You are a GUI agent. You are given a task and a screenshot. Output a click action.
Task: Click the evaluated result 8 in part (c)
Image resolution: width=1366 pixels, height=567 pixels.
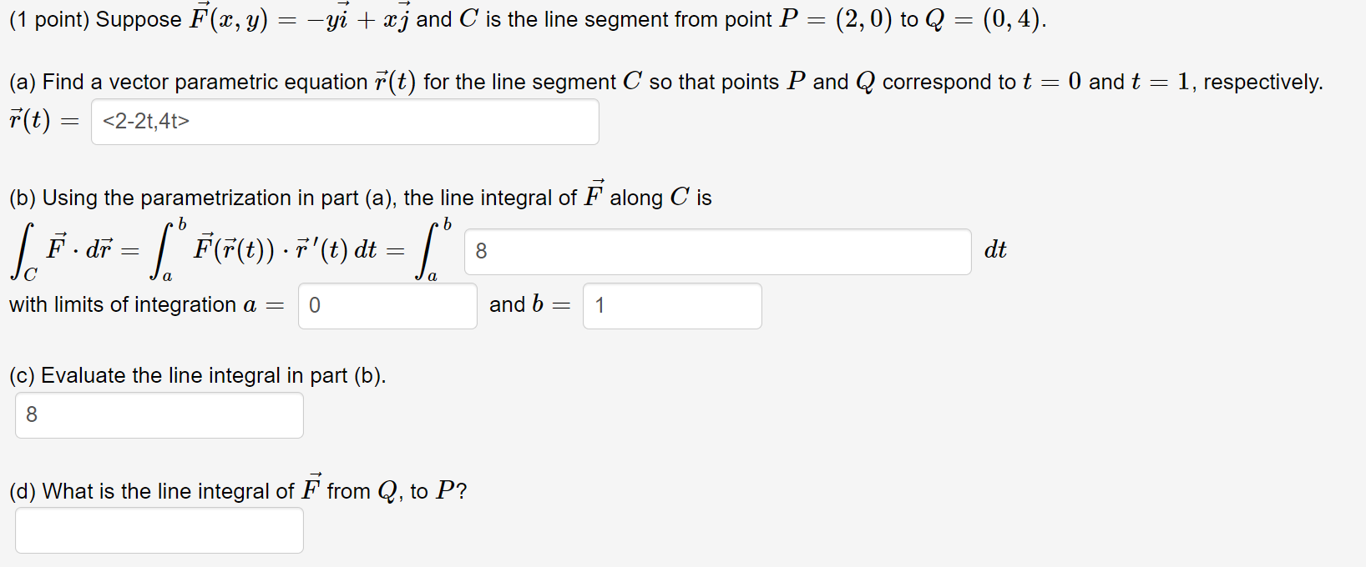click(31, 414)
